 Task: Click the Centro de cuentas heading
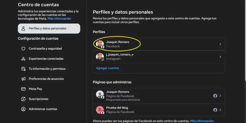(38, 5)
